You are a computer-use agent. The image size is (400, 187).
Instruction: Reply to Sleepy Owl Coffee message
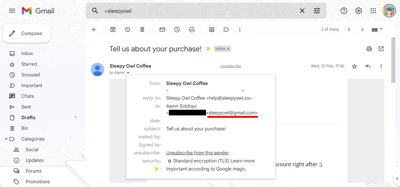pyautogui.click(x=368, y=66)
